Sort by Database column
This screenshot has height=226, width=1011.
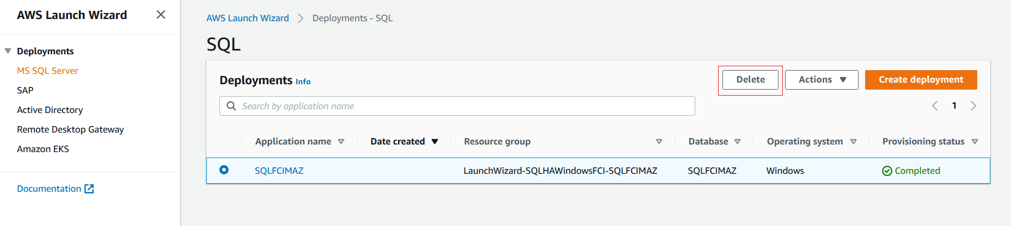click(x=714, y=141)
